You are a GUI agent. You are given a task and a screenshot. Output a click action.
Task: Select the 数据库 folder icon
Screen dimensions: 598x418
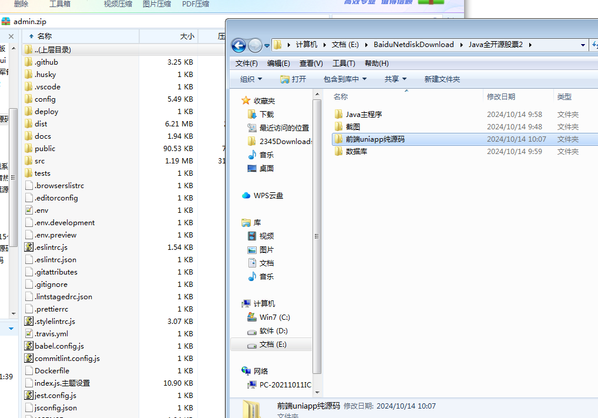click(338, 151)
